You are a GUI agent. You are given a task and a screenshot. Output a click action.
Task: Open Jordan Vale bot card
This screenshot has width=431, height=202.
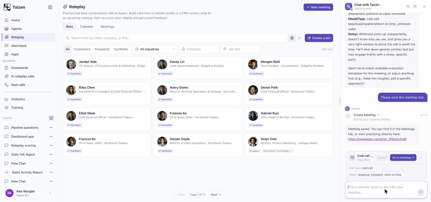click(x=107, y=68)
